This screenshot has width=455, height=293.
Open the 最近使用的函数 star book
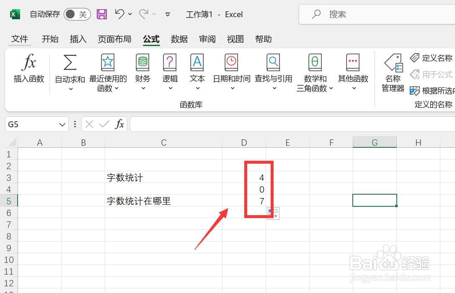pyautogui.click(x=108, y=62)
